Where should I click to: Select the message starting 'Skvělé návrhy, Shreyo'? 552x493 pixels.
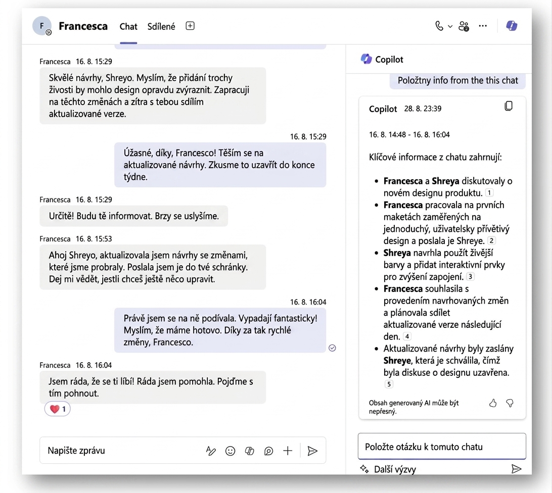(x=153, y=95)
